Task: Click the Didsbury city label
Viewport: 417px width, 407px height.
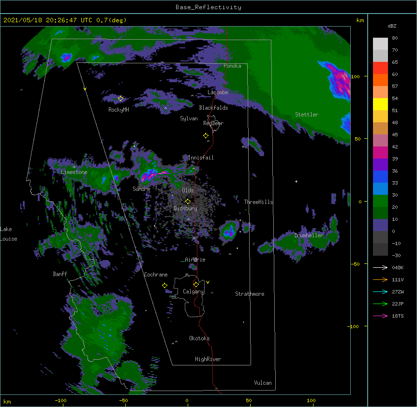Action: 186,208
